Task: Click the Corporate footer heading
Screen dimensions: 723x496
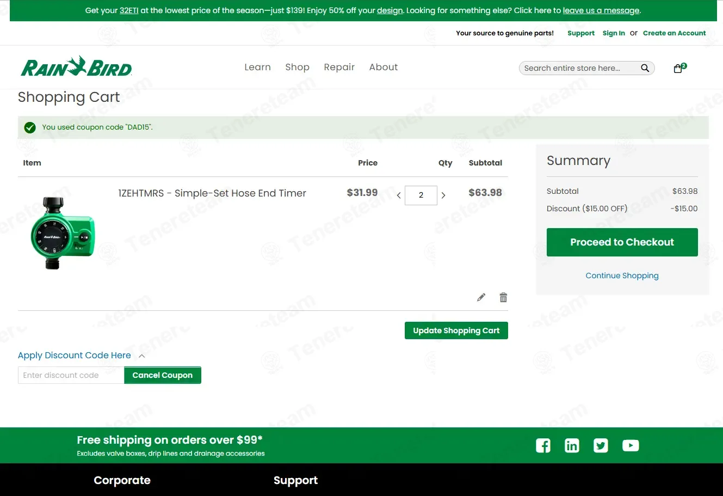Action: click(x=122, y=480)
